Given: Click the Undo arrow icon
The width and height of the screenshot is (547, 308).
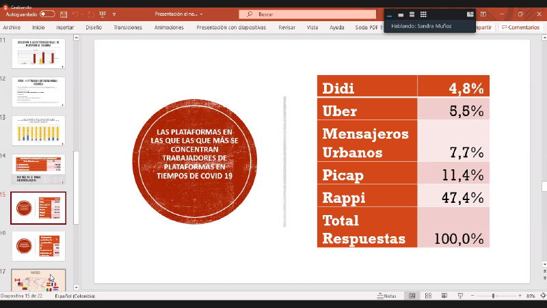Looking at the screenshot, I should 75,14.
